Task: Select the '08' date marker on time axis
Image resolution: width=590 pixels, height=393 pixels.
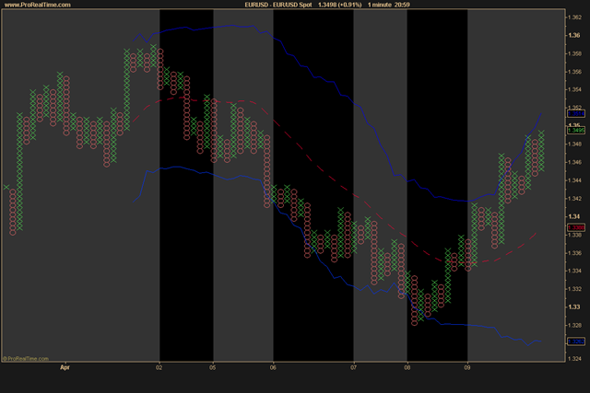Action: 407,367
